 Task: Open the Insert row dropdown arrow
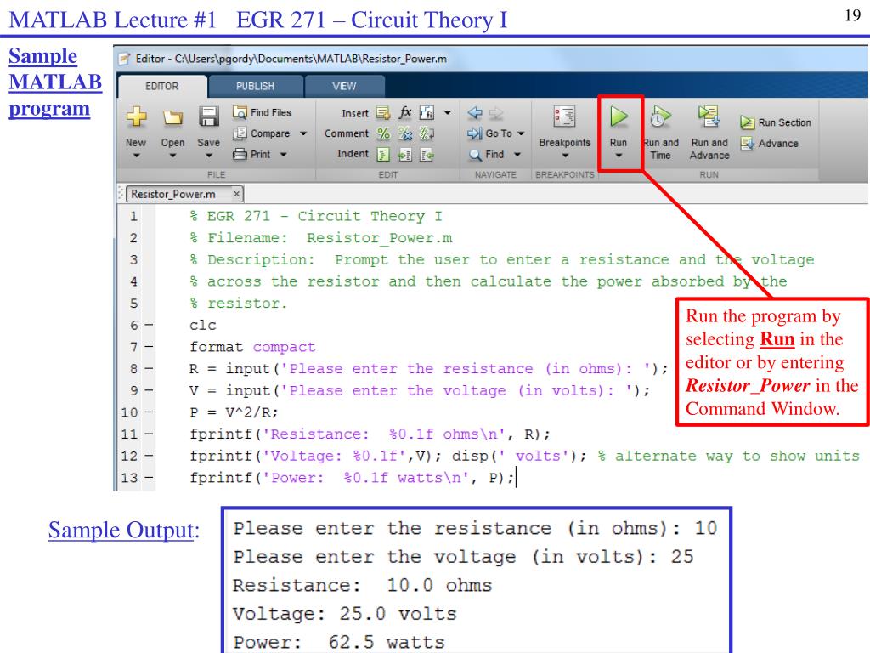(x=448, y=113)
